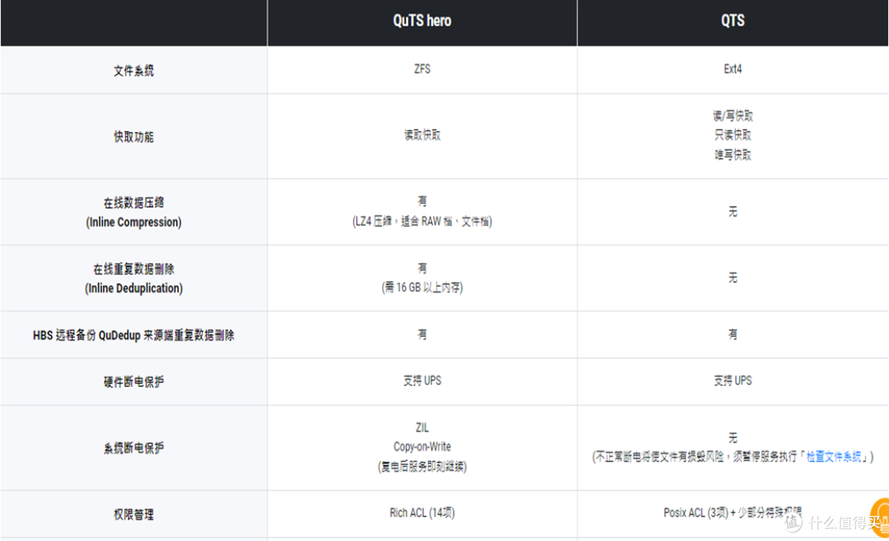Select the 不正常断电 risk description text

point(733,456)
